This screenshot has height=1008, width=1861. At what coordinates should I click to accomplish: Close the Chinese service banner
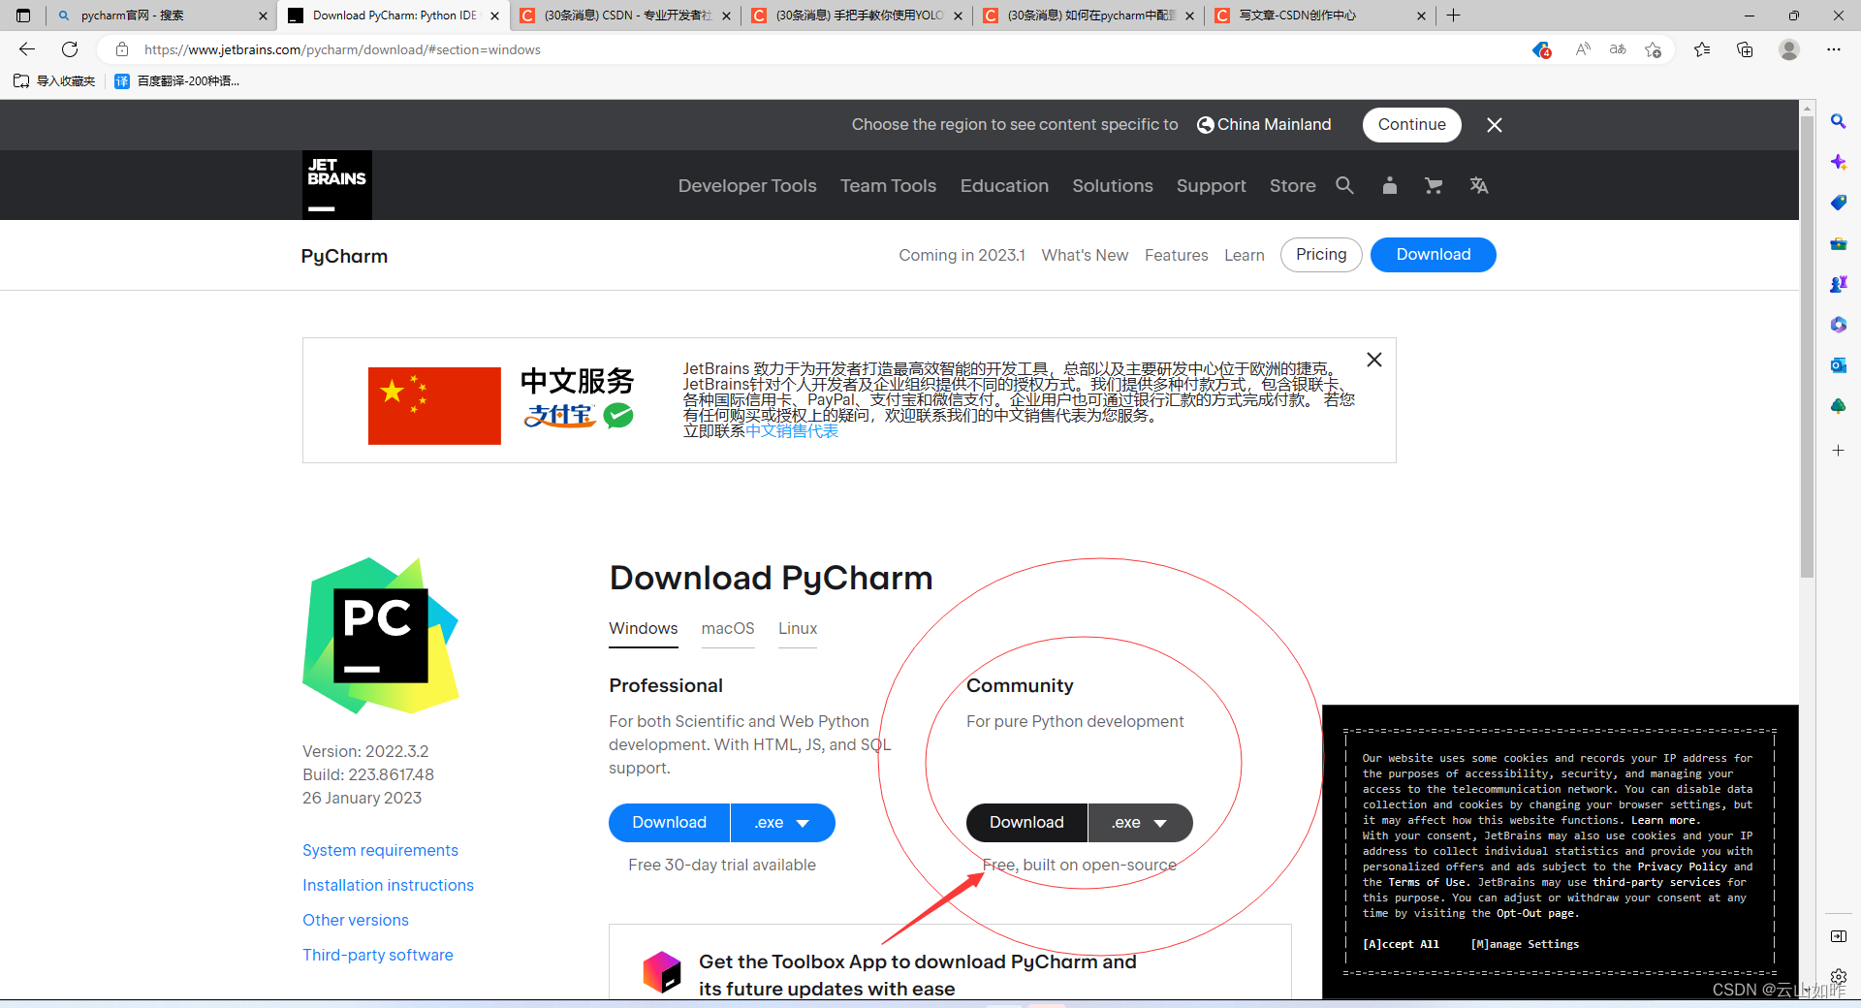1374,360
